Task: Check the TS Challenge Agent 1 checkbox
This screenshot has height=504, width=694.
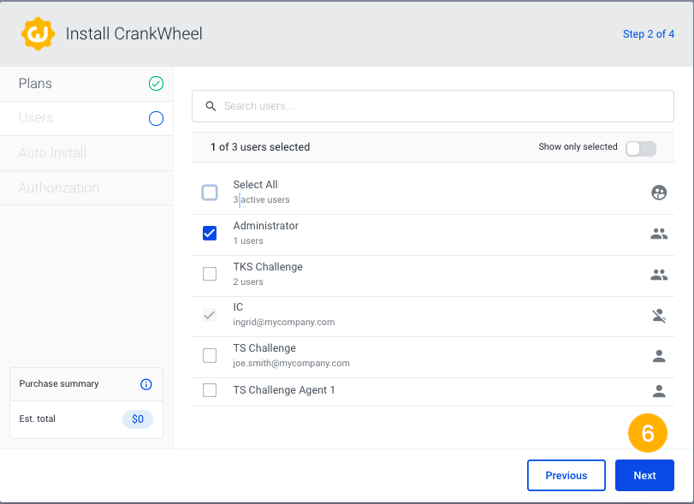Action: click(x=210, y=390)
